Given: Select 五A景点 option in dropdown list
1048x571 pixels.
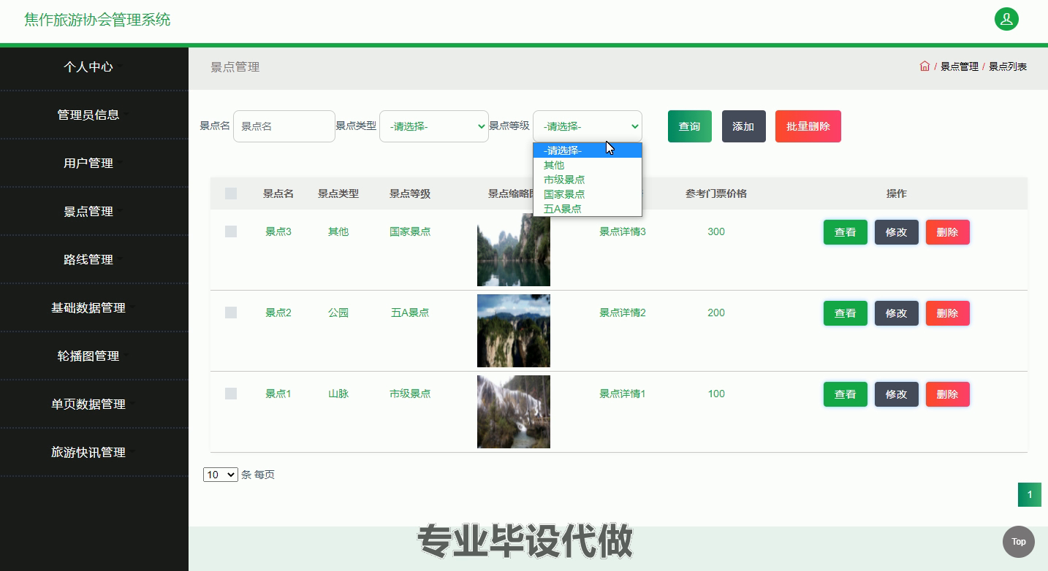Looking at the screenshot, I should coord(588,209).
